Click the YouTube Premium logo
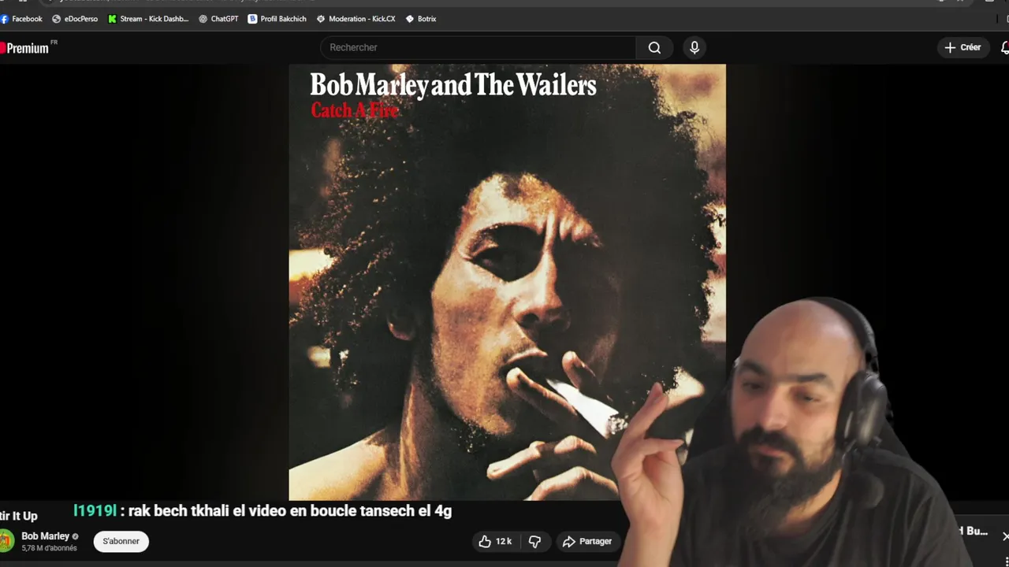1009x567 pixels. coord(26,48)
